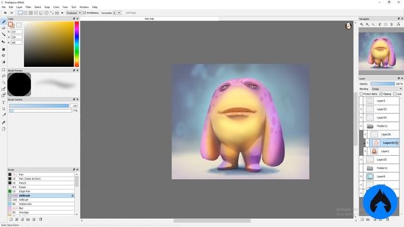Open the Correction level dropdown
The width and height of the screenshot is (404, 227).
click(117, 13)
